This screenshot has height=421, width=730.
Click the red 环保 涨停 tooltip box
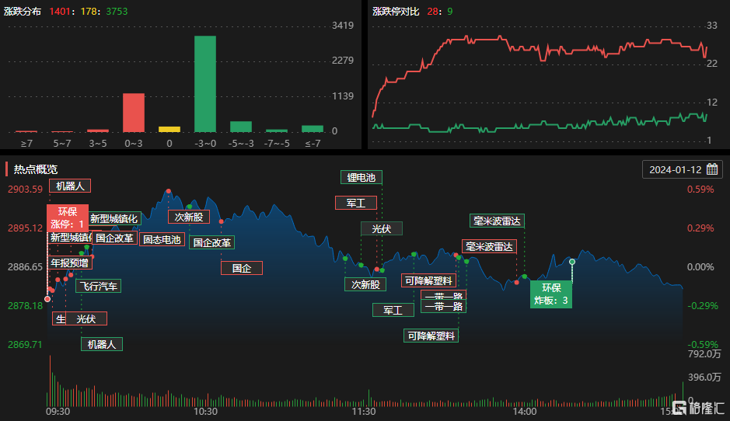68,217
